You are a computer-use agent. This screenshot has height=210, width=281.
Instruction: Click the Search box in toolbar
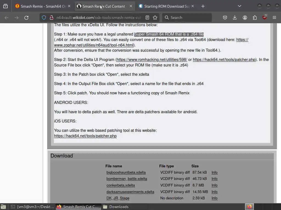pyautogui.click(x=187, y=17)
